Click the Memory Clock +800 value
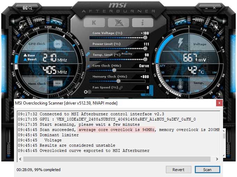Viewport: 237px width, 177px height. coord(145,77)
